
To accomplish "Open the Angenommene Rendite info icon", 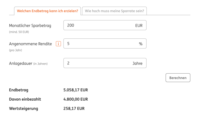I will [x=58, y=44].
